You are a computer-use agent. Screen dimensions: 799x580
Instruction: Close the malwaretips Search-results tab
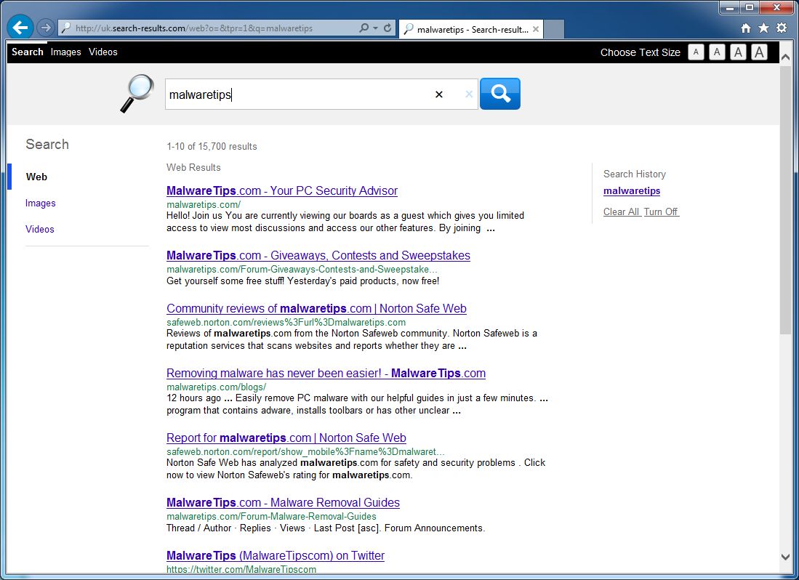[x=536, y=29]
